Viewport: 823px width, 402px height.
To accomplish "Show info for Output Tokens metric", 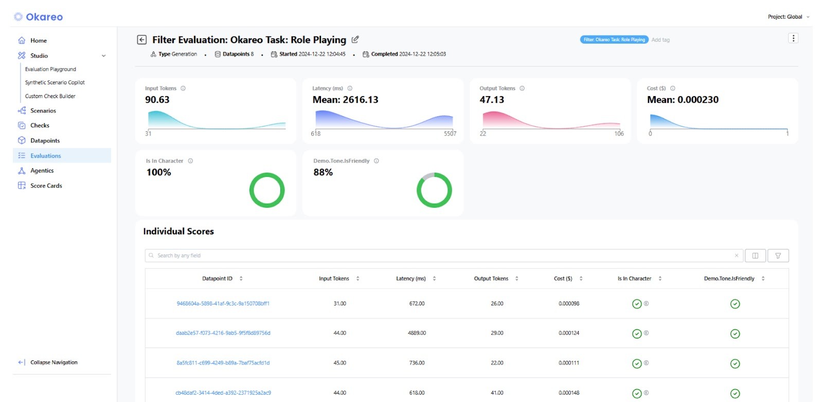I will coord(522,88).
